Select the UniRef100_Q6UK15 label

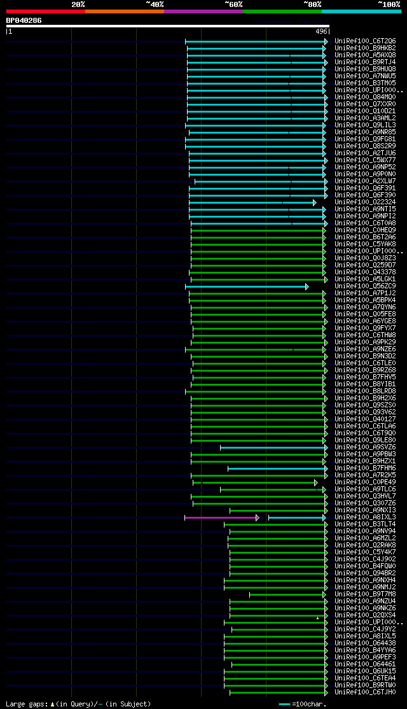(366, 671)
